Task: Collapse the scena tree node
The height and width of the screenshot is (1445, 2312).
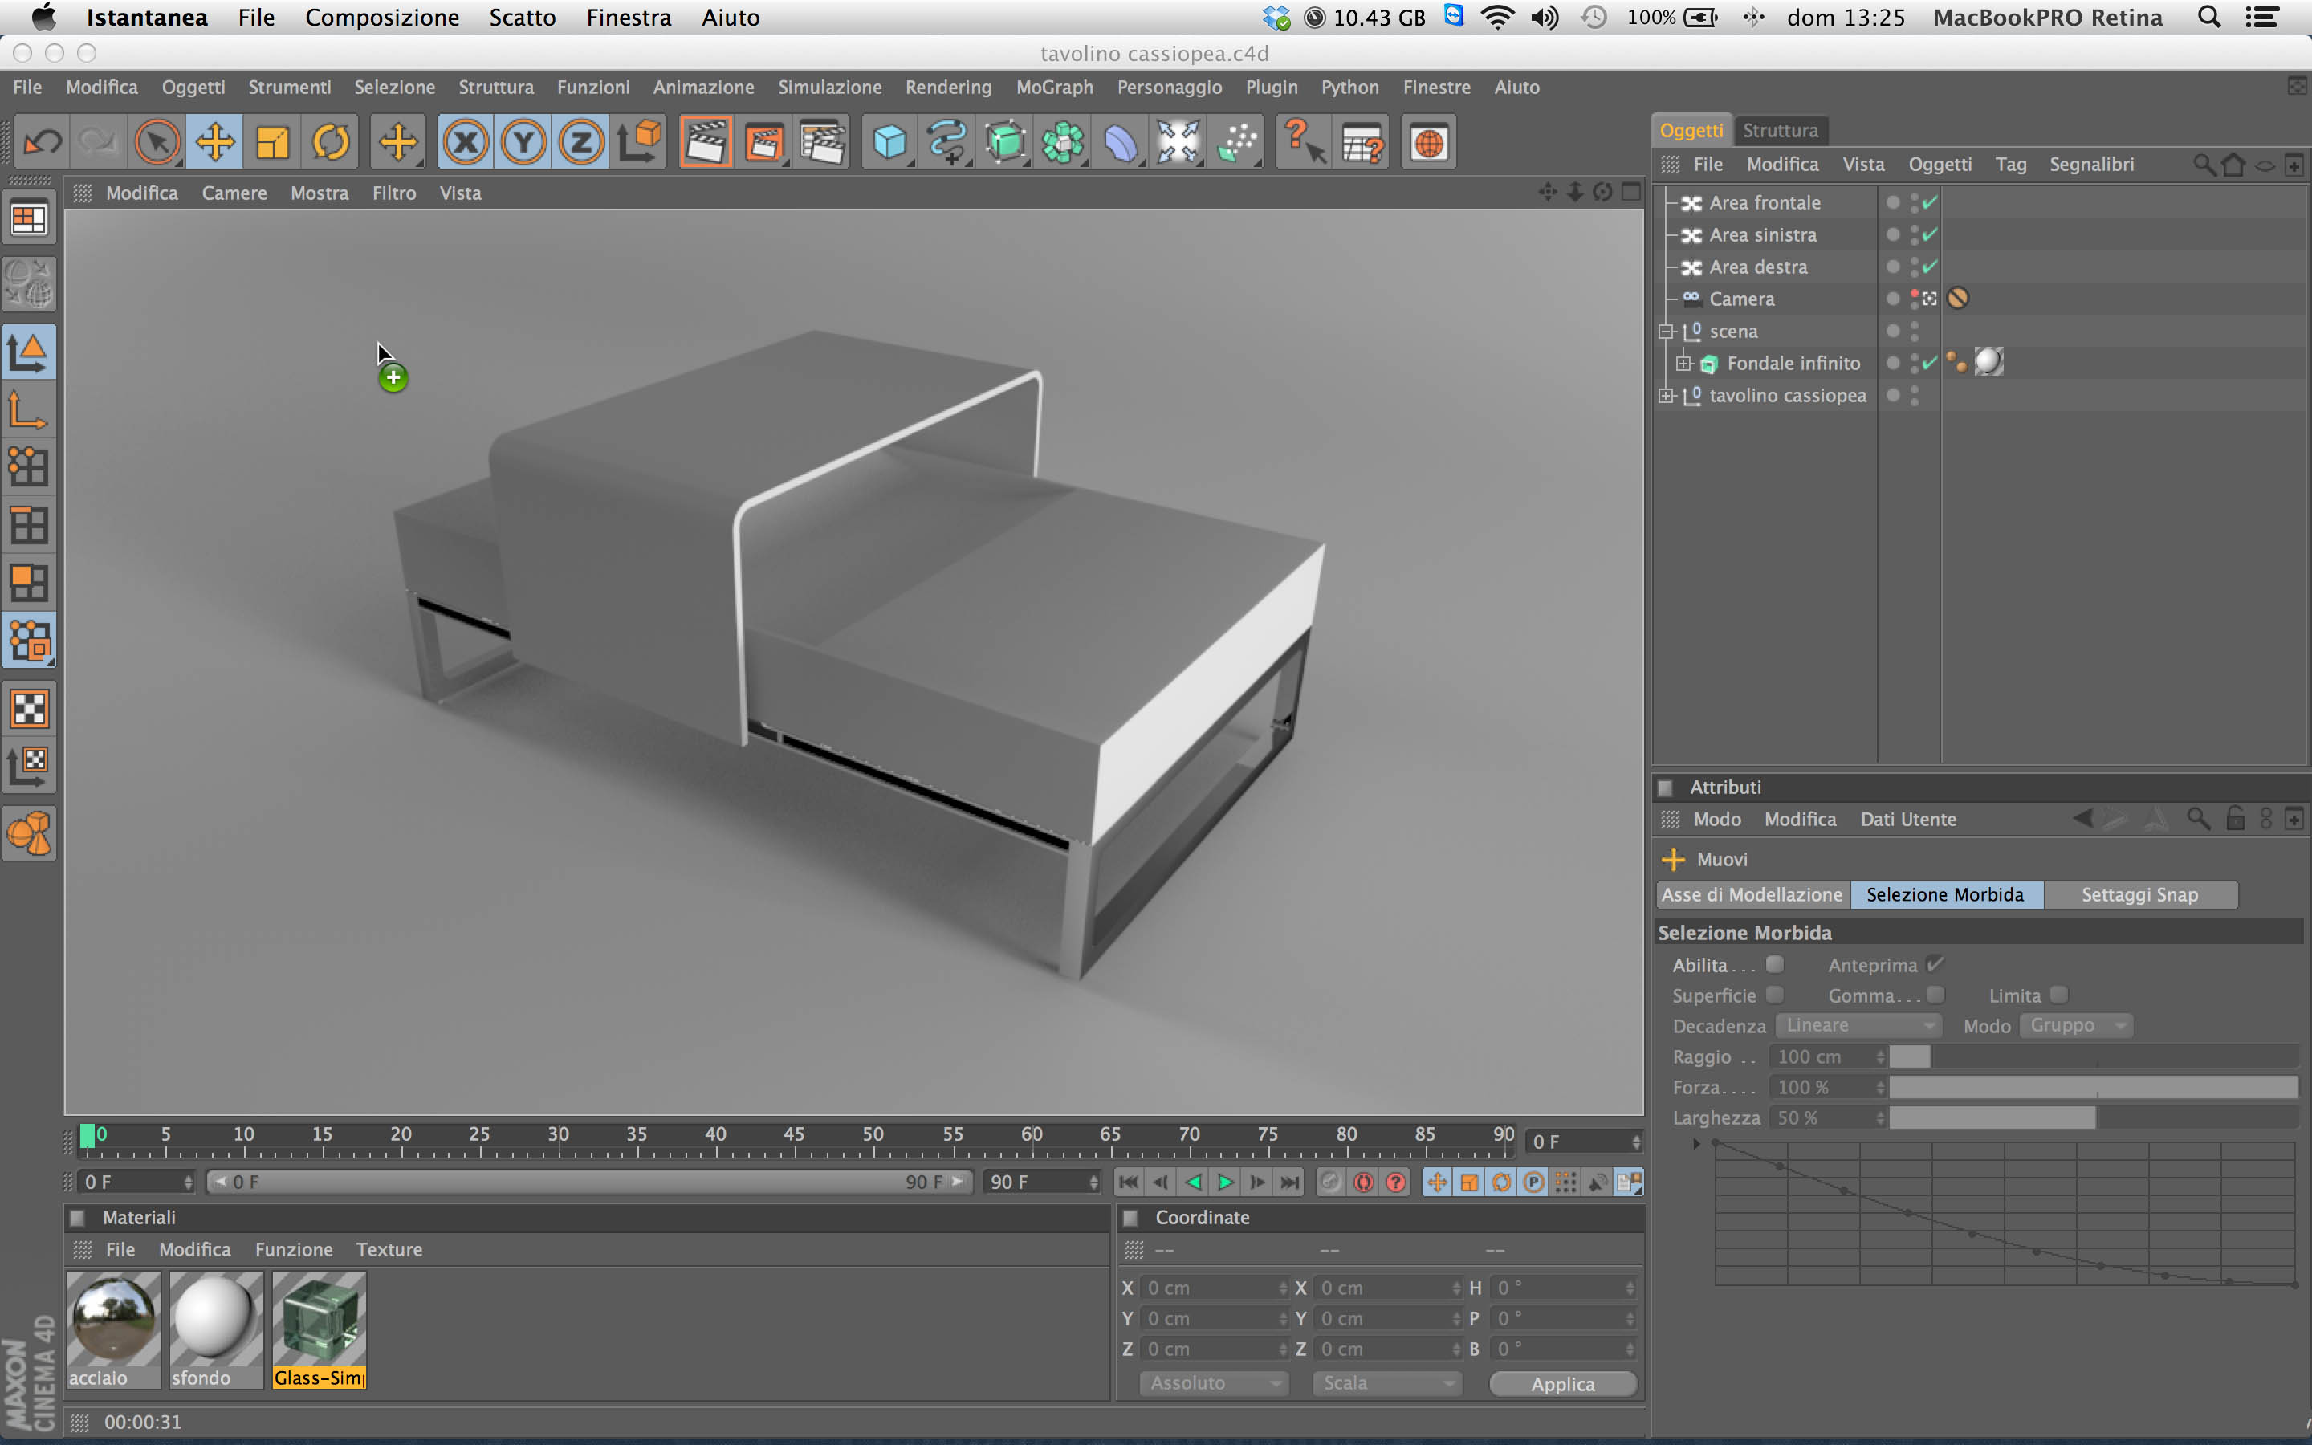Action: click(1667, 332)
